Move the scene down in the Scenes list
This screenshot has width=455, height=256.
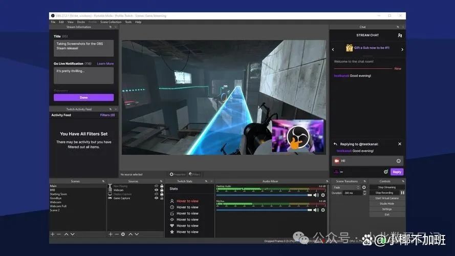[73, 234]
